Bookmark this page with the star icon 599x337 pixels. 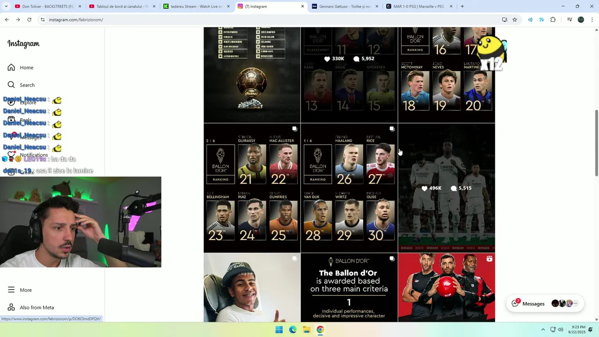click(x=515, y=20)
